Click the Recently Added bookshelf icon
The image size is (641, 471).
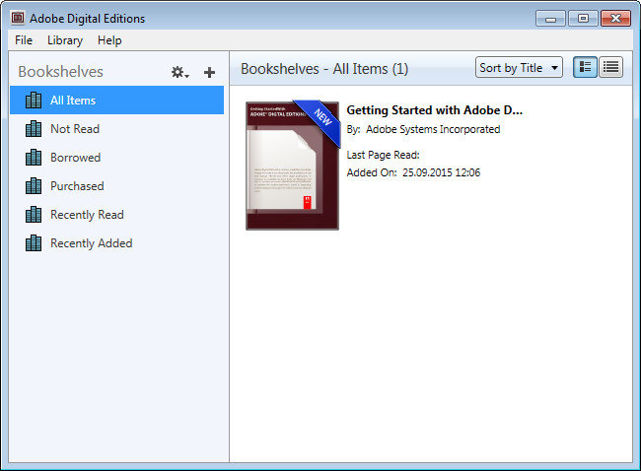coord(34,243)
